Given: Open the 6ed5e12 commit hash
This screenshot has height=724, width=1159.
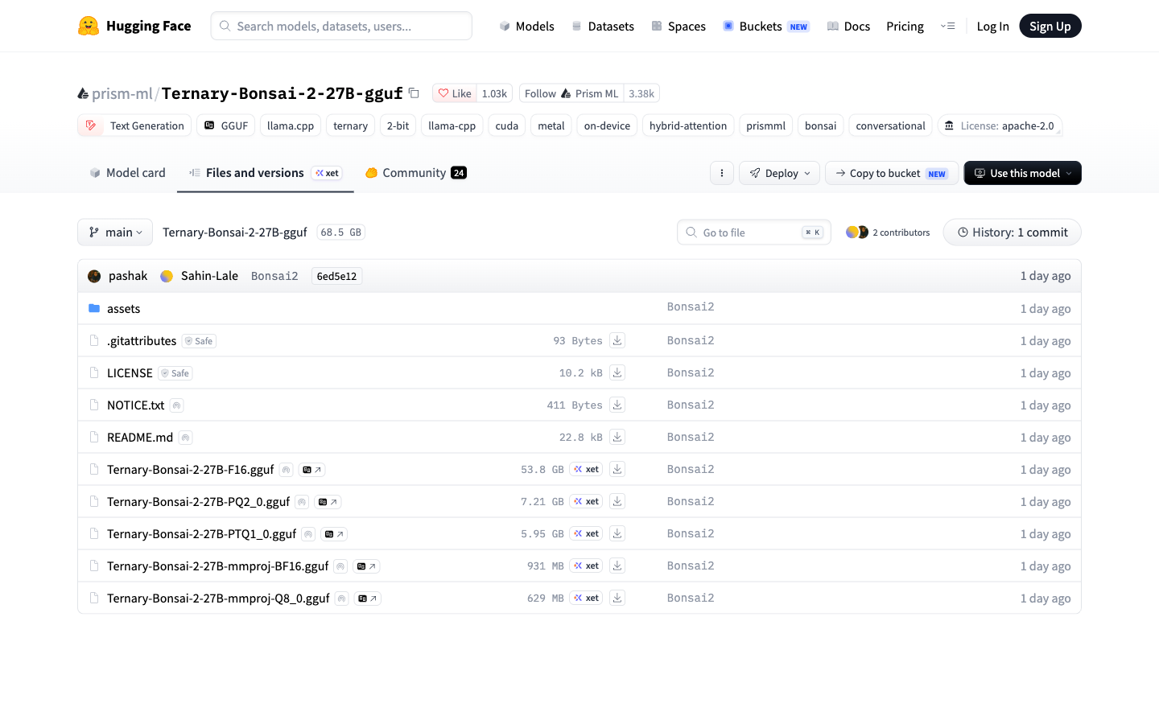Looking at the screenshot, I should [336, 276].
